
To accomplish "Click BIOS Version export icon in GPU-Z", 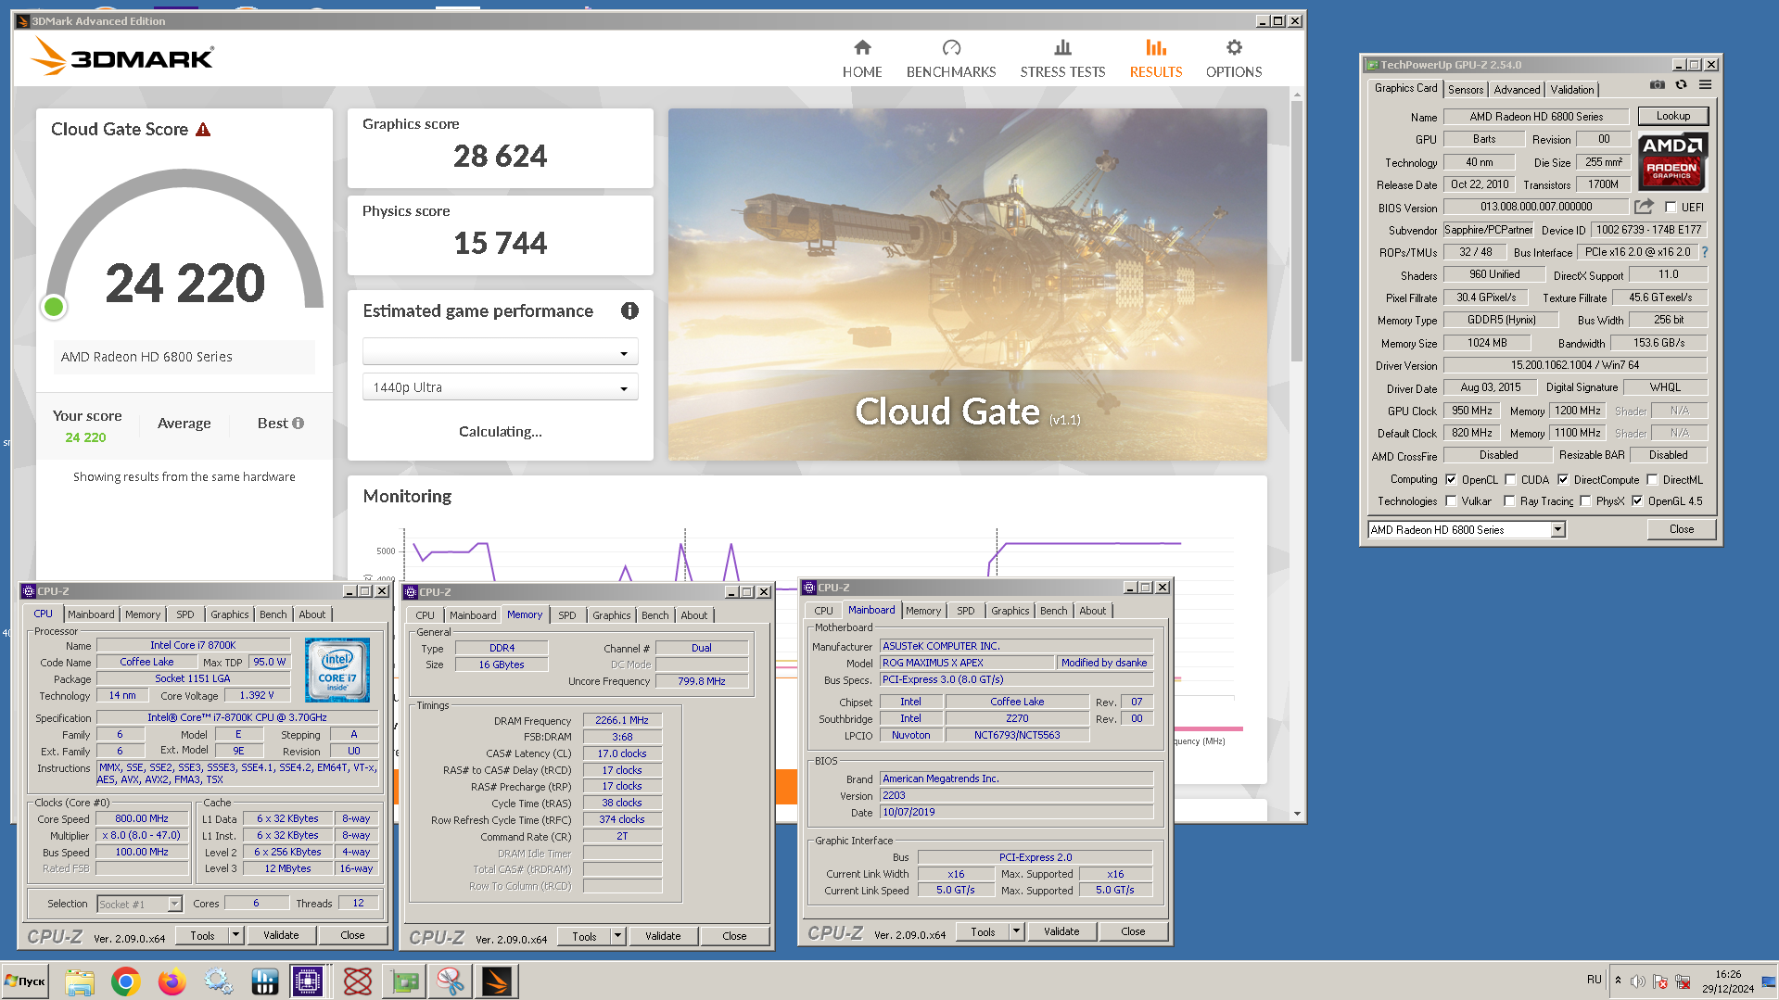I will point(1644,207).
